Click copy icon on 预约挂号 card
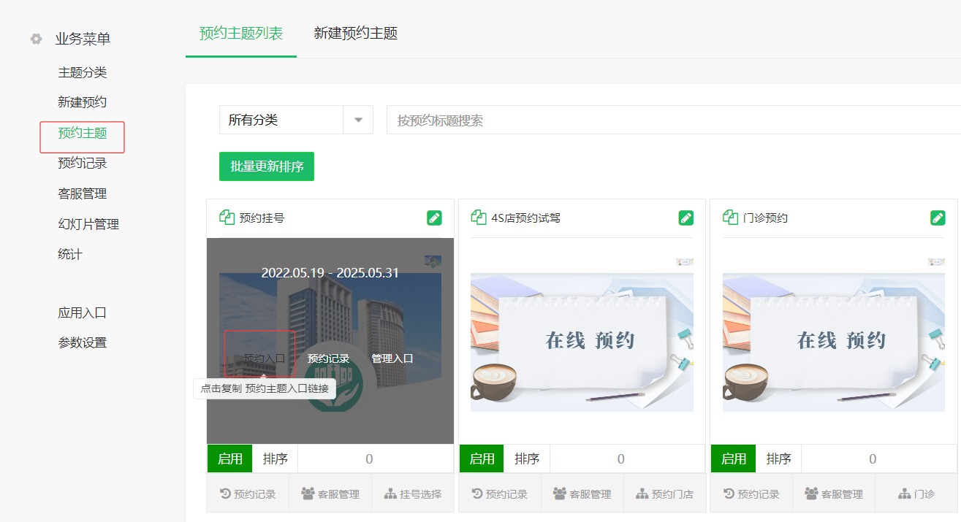Image resolution: width=961 pixels, height=522 pixels. click(x=227, y=218)
